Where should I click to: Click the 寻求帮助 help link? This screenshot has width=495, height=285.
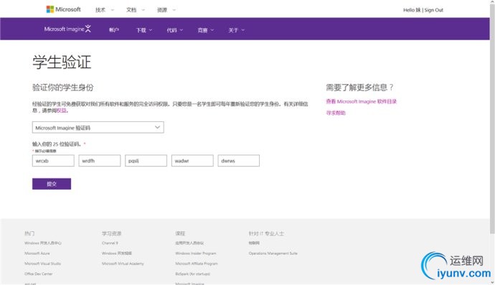[336, 113]
